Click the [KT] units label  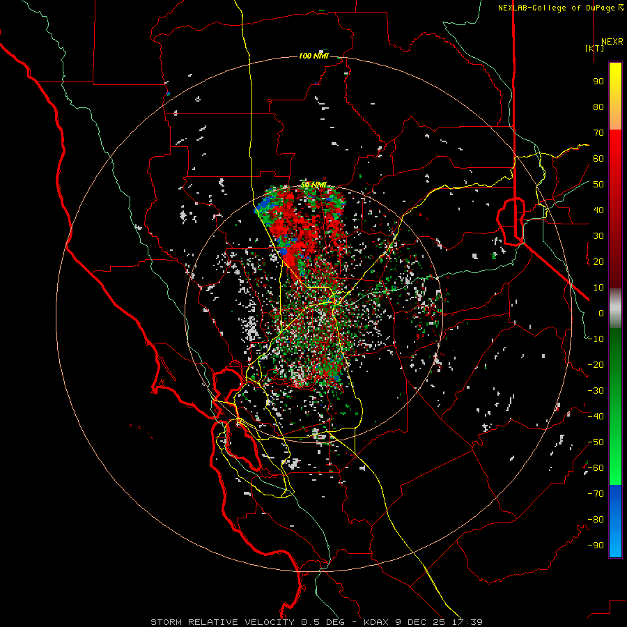595,48
